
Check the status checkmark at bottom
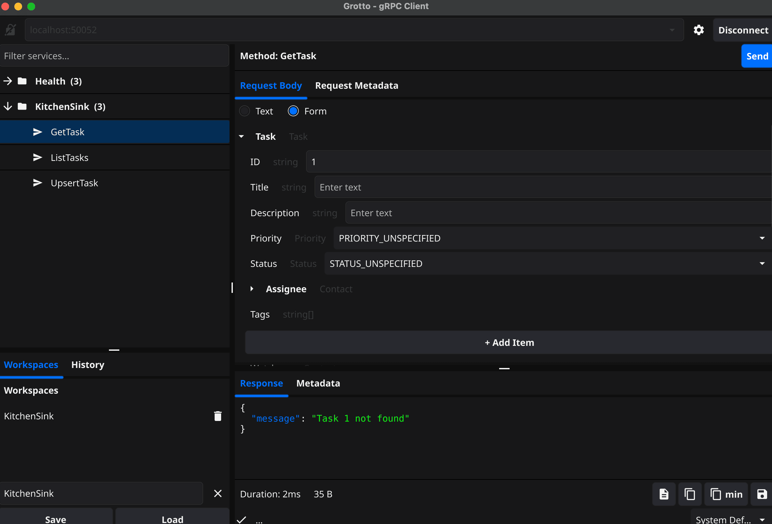[x=242, y=519]
